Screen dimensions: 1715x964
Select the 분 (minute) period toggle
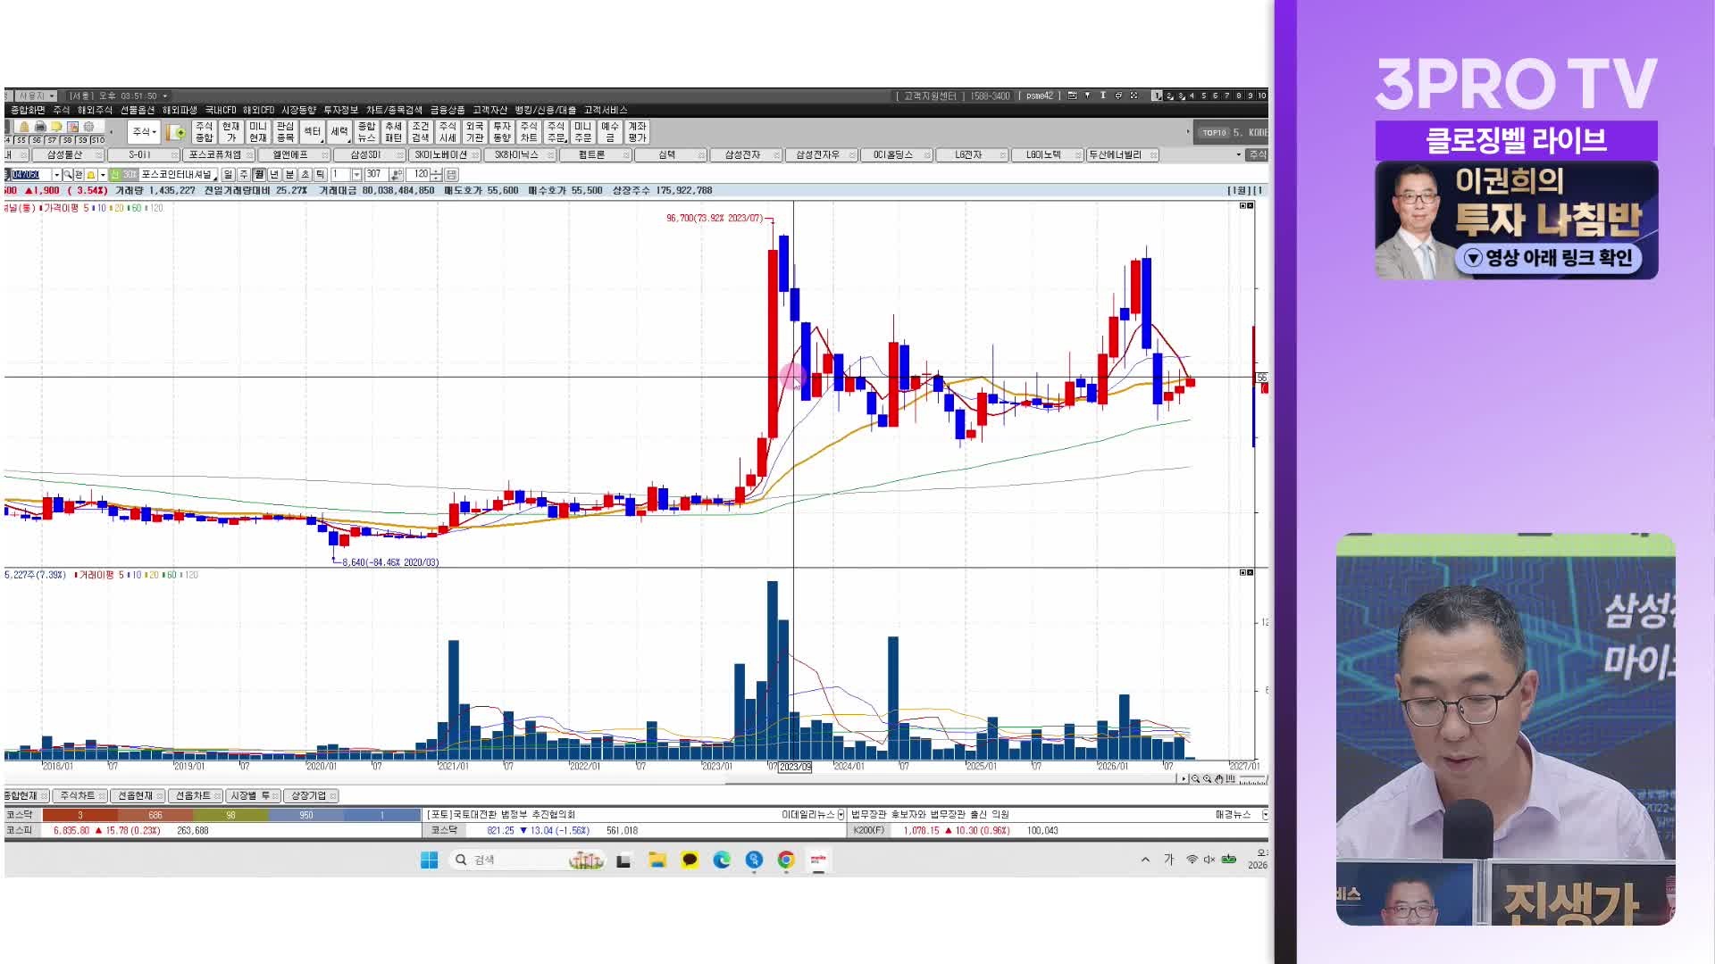click(x=289, y=175)
